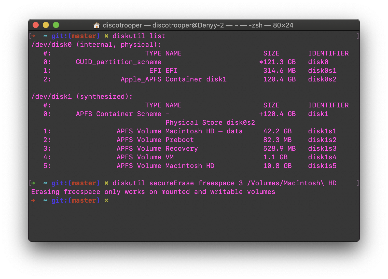The height and width of the screenshot is (279, 388).
Task: Click the yellow ✗ status symbol after git:(master)
Action: pos(106,36)
